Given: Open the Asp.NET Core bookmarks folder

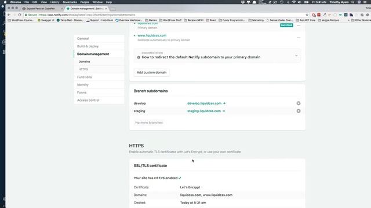Looking at the screenshot, I should point(305,20).
